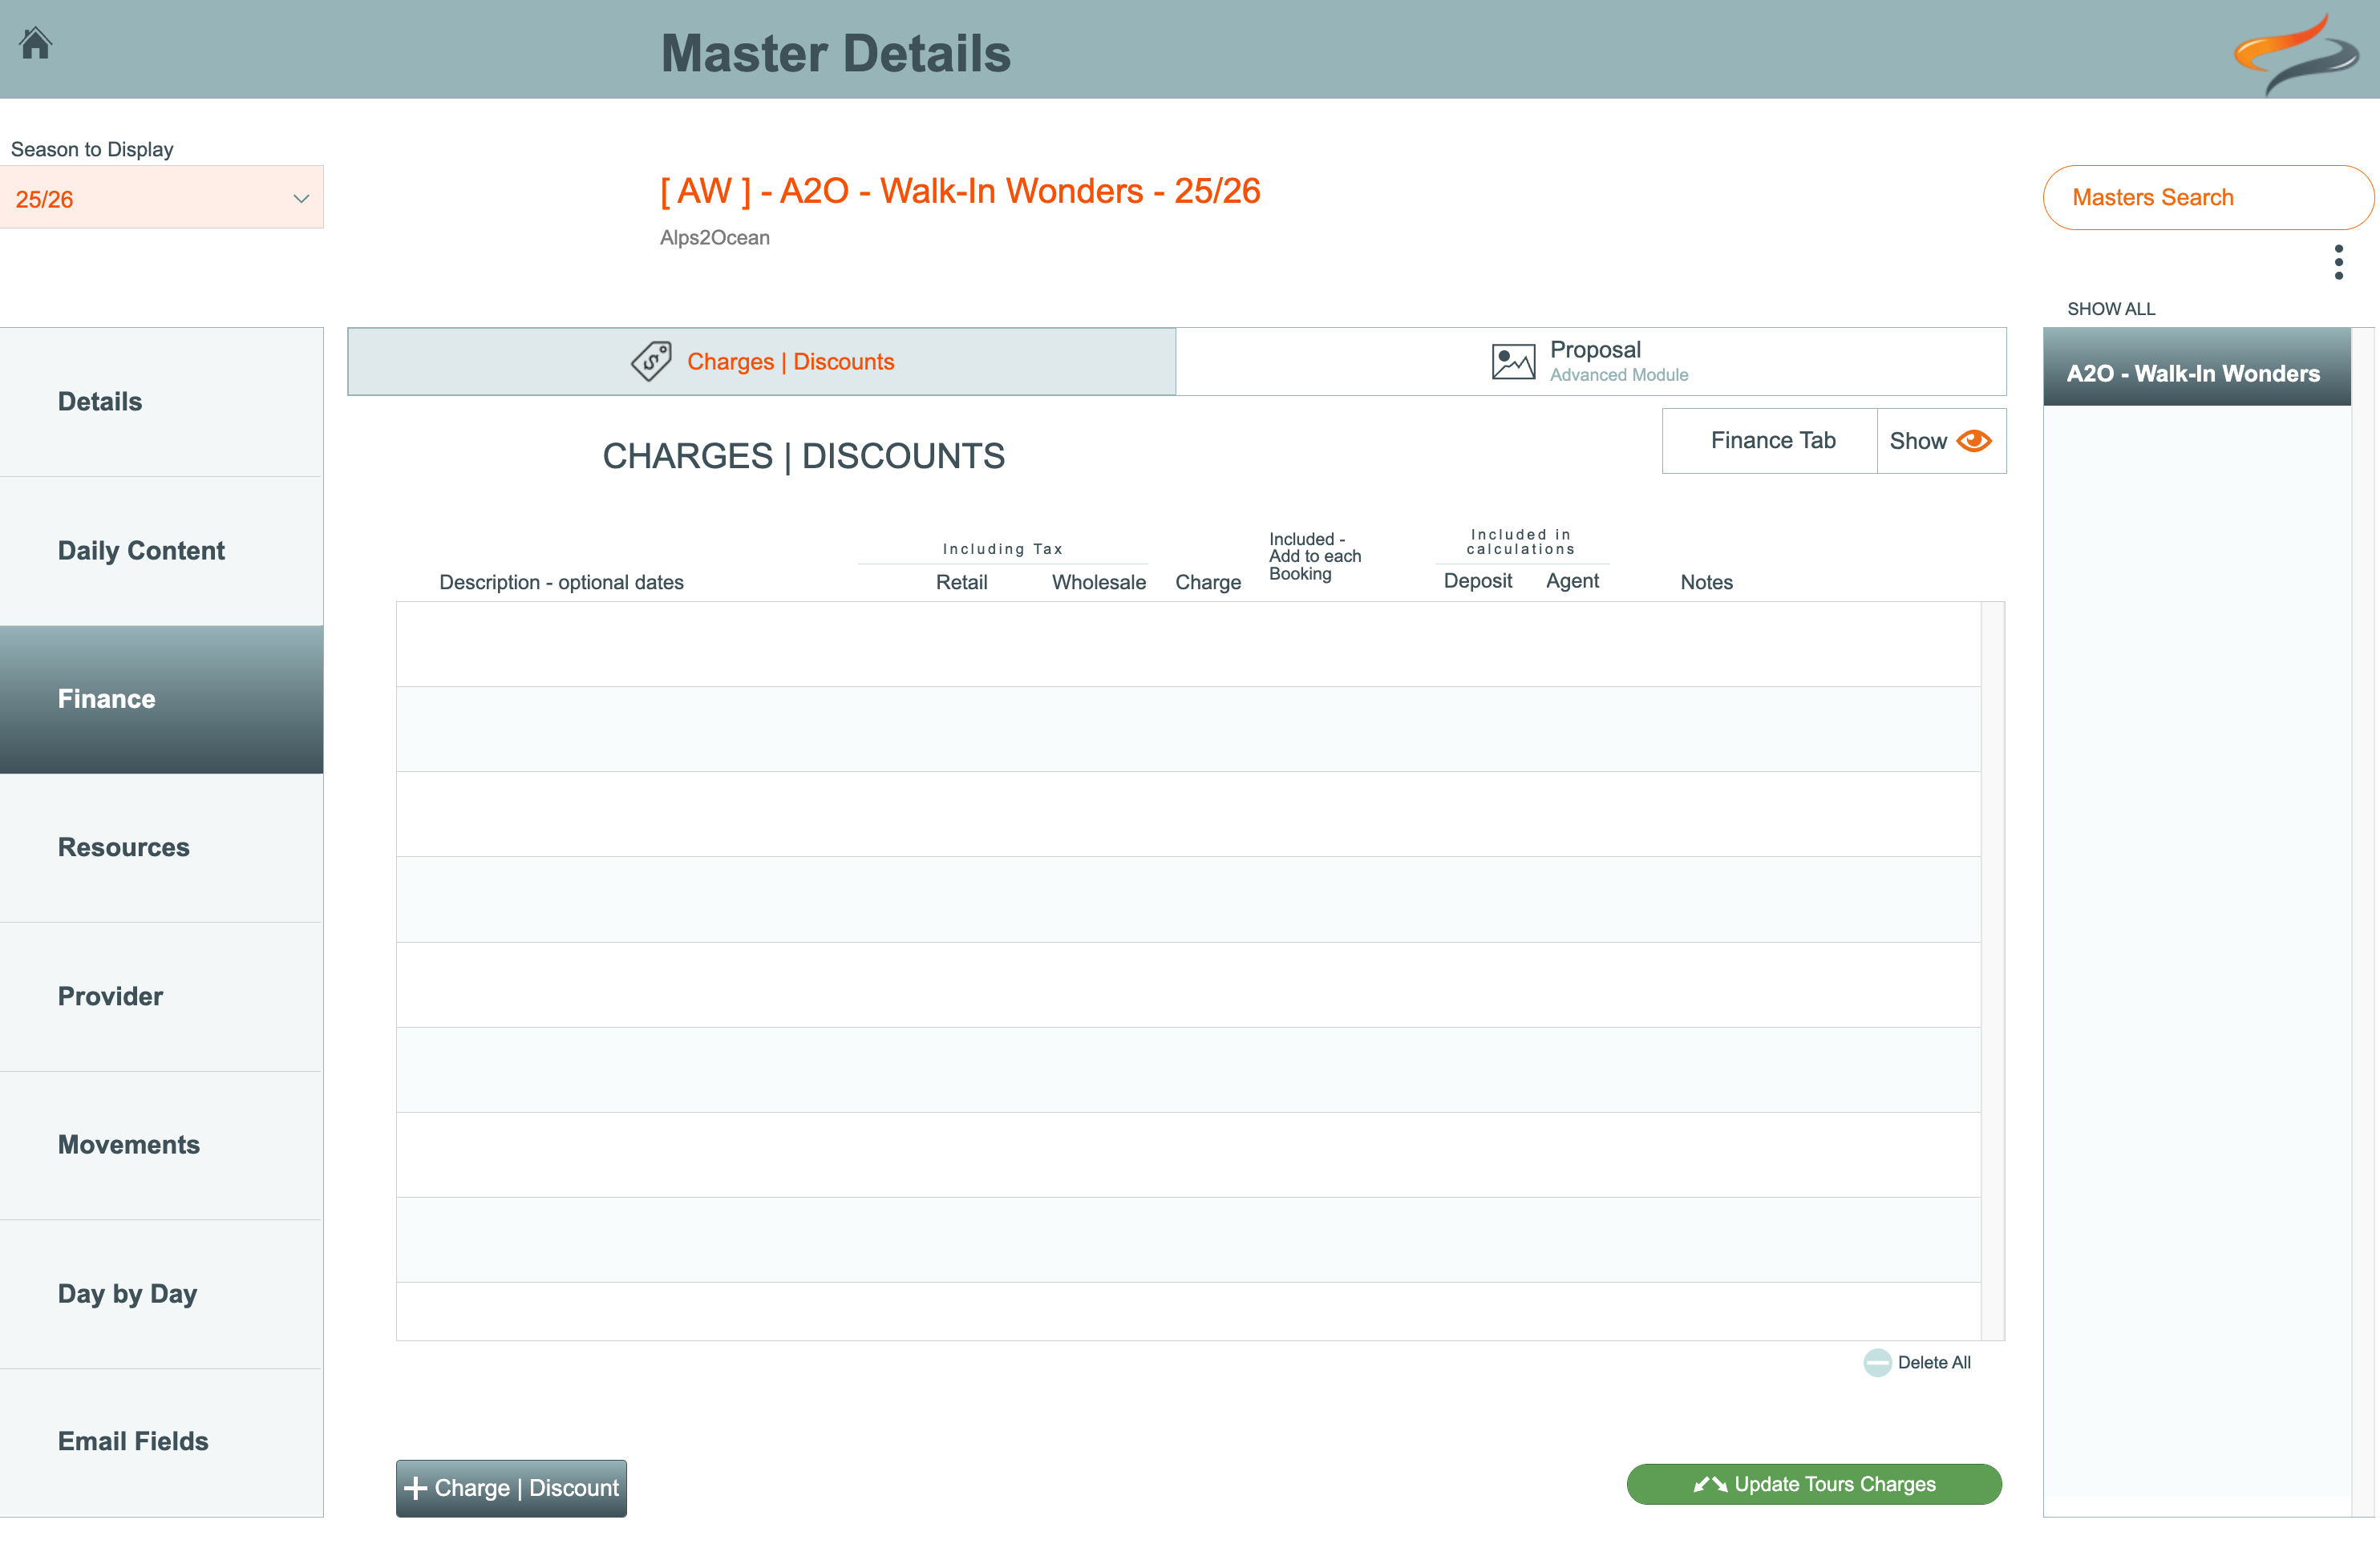Open the Email Fields section

162,1442
